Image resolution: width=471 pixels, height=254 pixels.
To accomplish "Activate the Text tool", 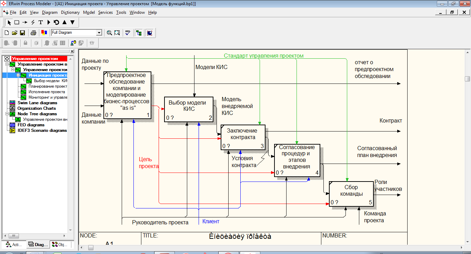I will (x=40, y=22).
